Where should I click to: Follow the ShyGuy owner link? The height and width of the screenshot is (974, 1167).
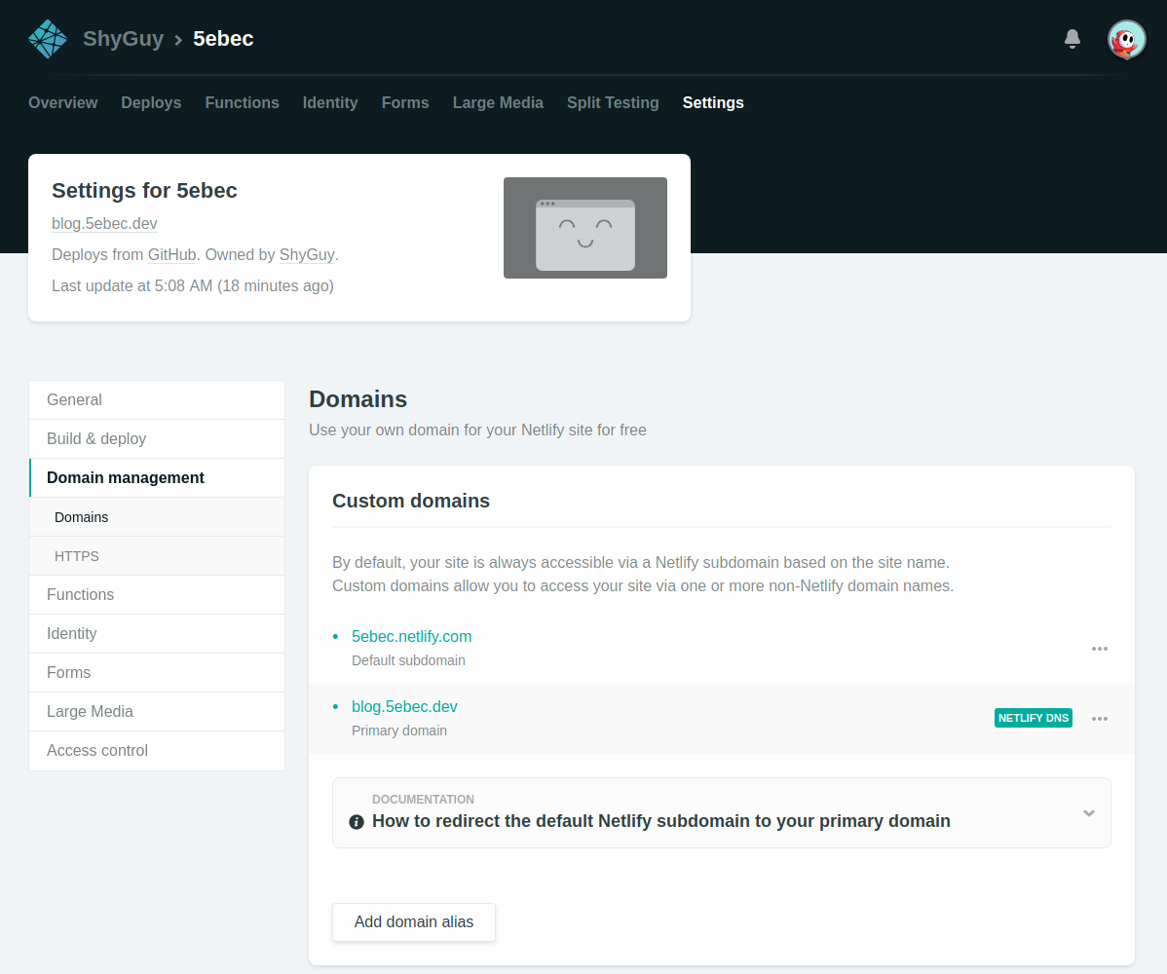[307, 254]
